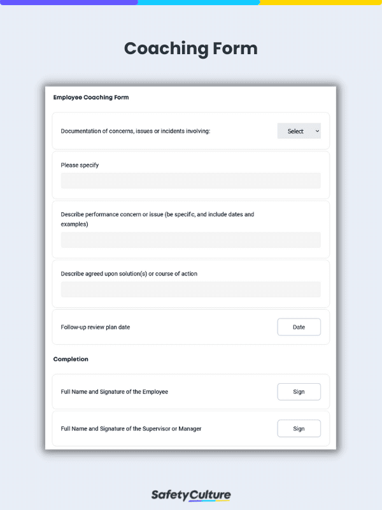Click the Coaching Form main title
382x510 pixels.
(x=191, y=48)
